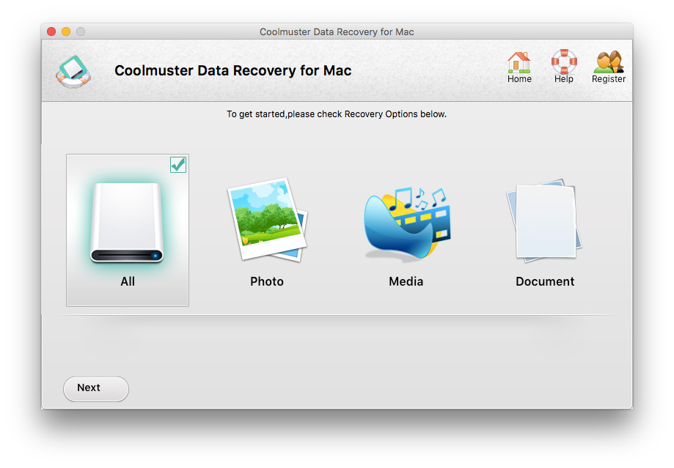
Task: Click the "Register" text label
Action: 609,79
